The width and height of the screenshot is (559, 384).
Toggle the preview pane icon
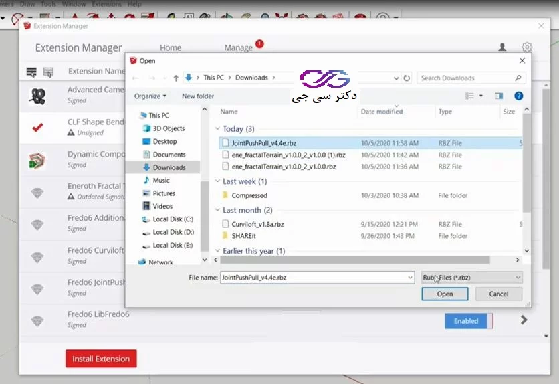click(x=499, y=96)
